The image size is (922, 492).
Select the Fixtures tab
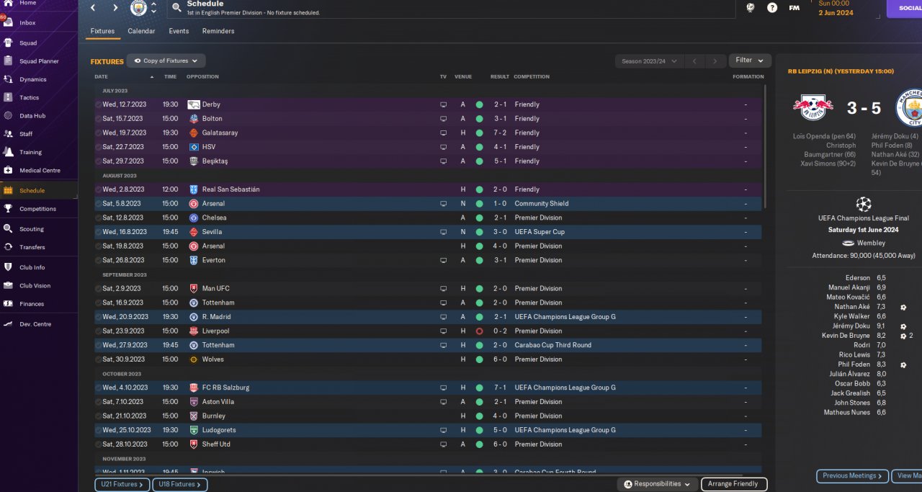(x=102, y=31)
